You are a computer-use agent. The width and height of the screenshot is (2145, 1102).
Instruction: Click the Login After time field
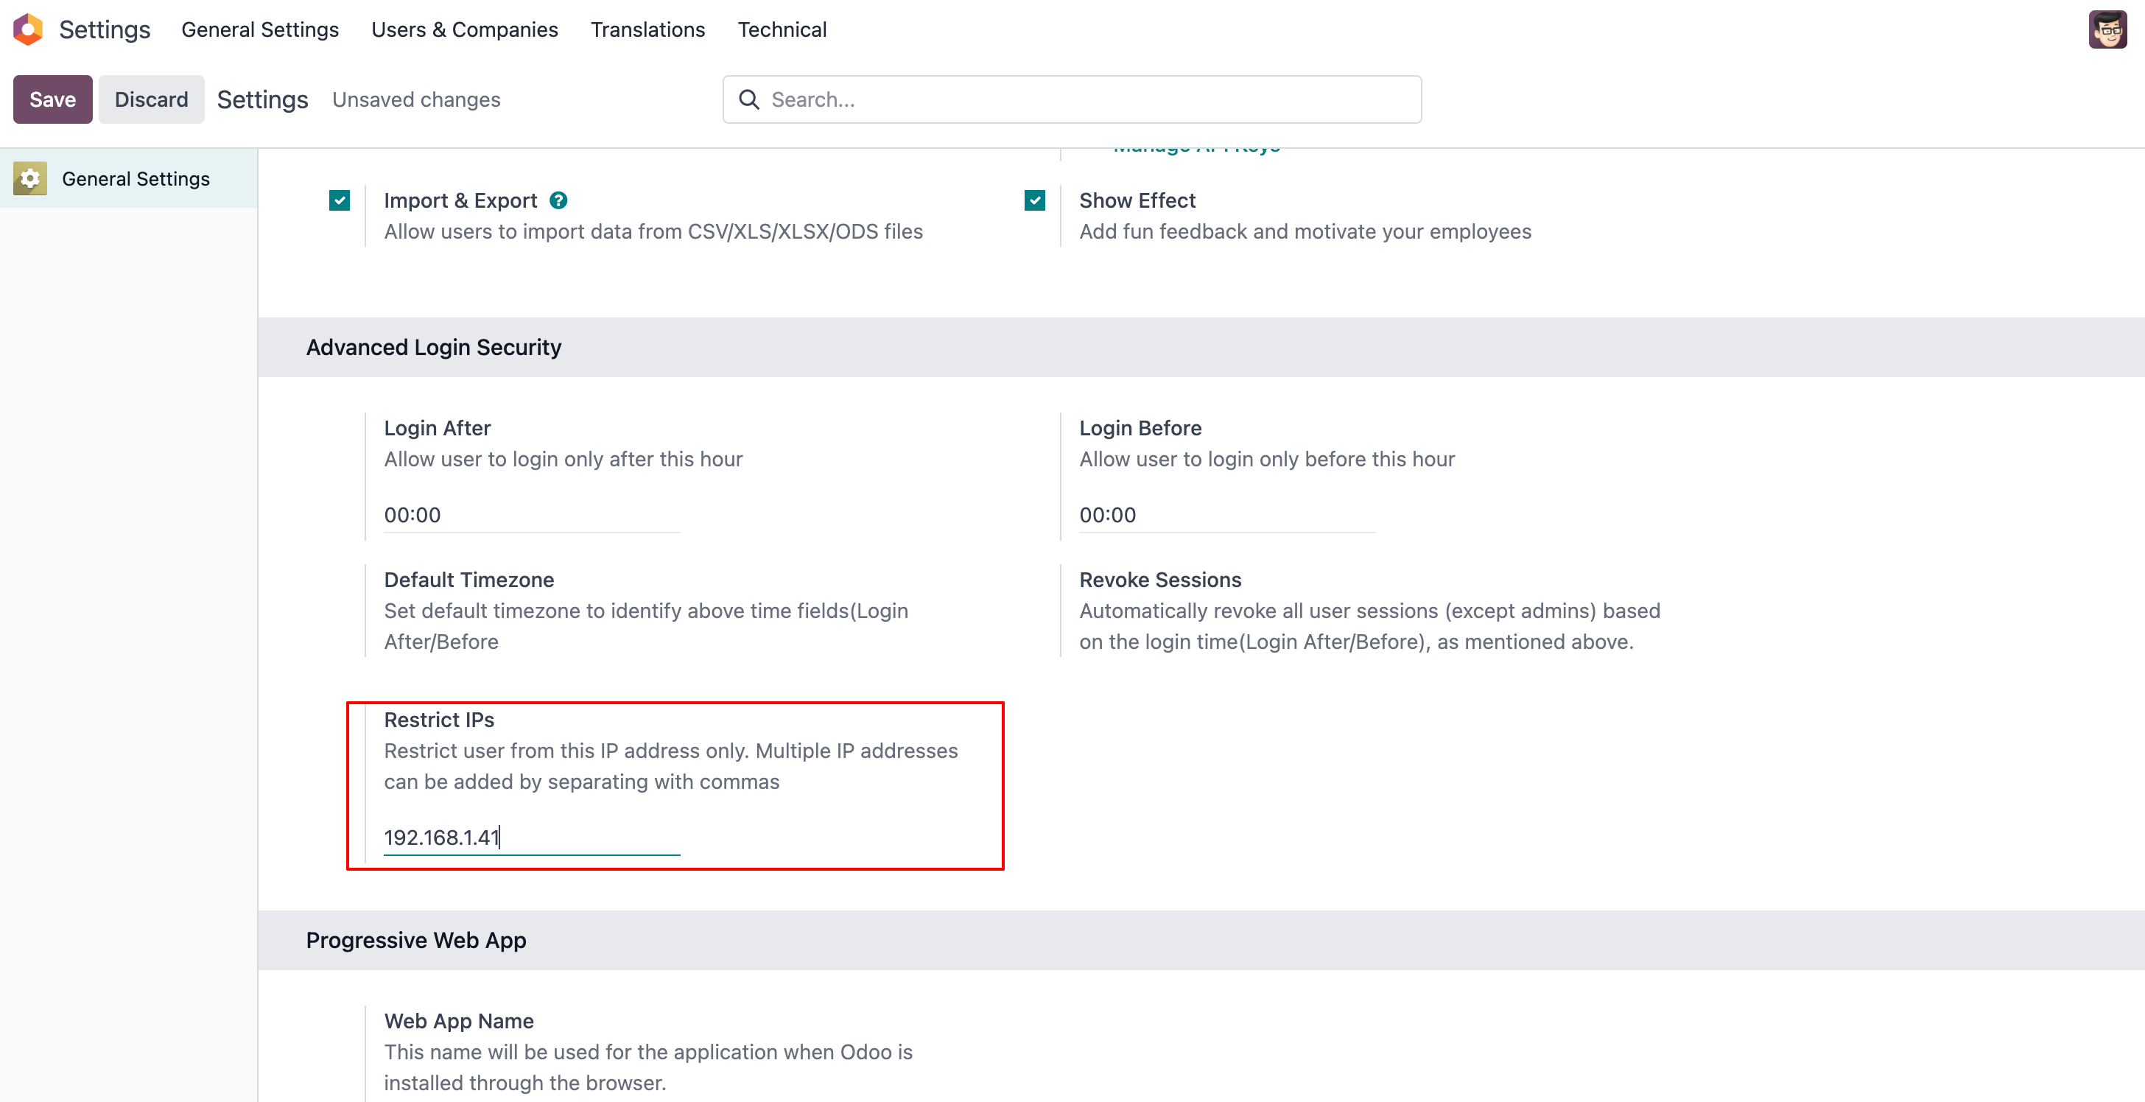[x=531, y=515]
